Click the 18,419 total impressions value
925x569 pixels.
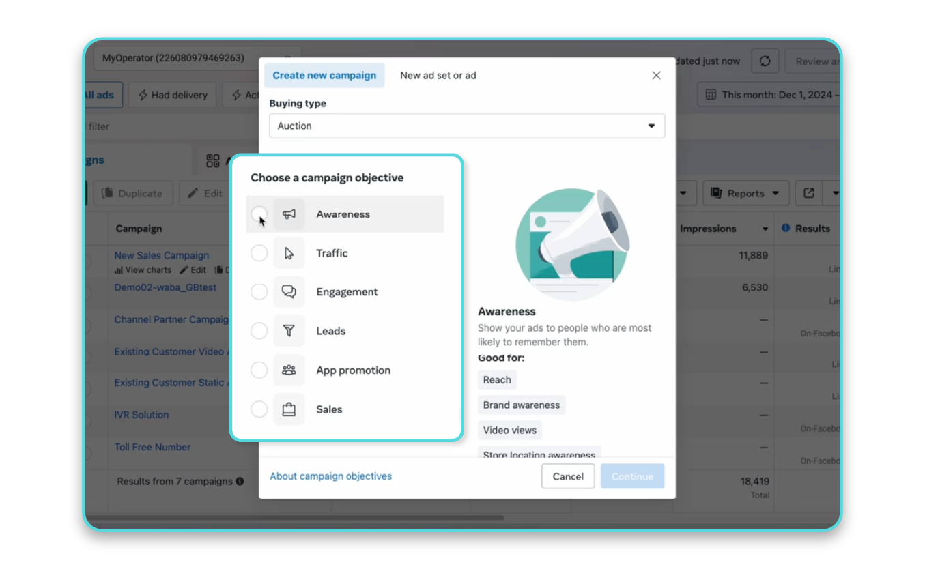click(x=755, y=482)
